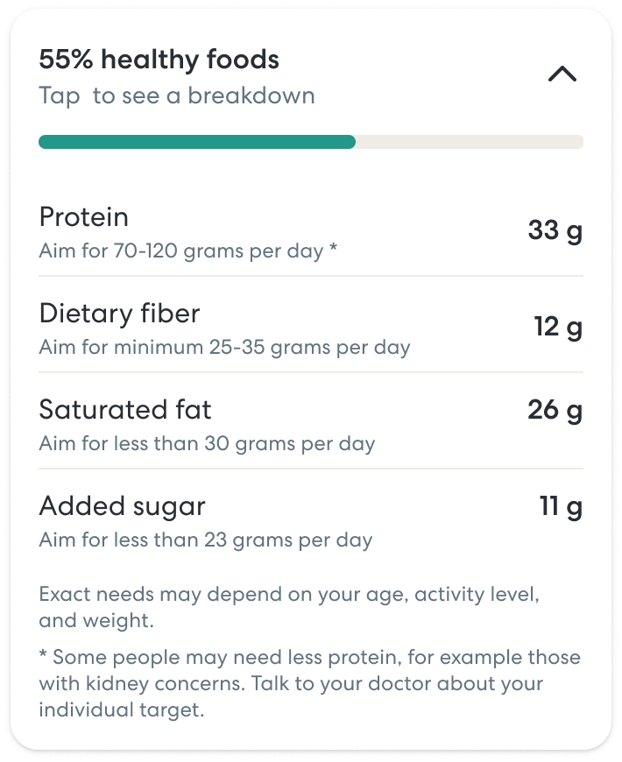This screenshot has height=762, width=622.
Task: Select the Dietary fiber row label
Action: [120, 313]
